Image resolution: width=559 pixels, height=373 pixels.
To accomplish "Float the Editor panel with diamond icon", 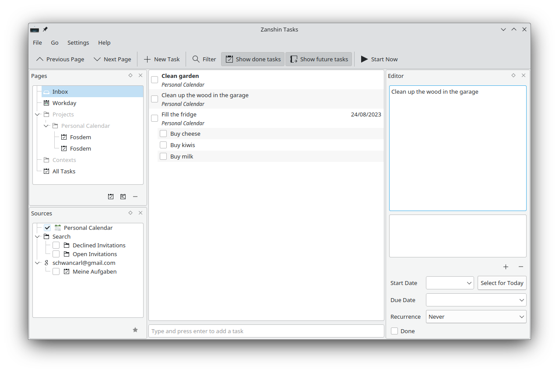I will [513, 75].
